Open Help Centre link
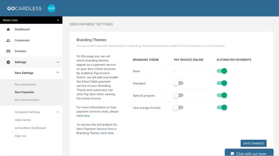The height and width of the screenshot is (156, 279). 23,120
